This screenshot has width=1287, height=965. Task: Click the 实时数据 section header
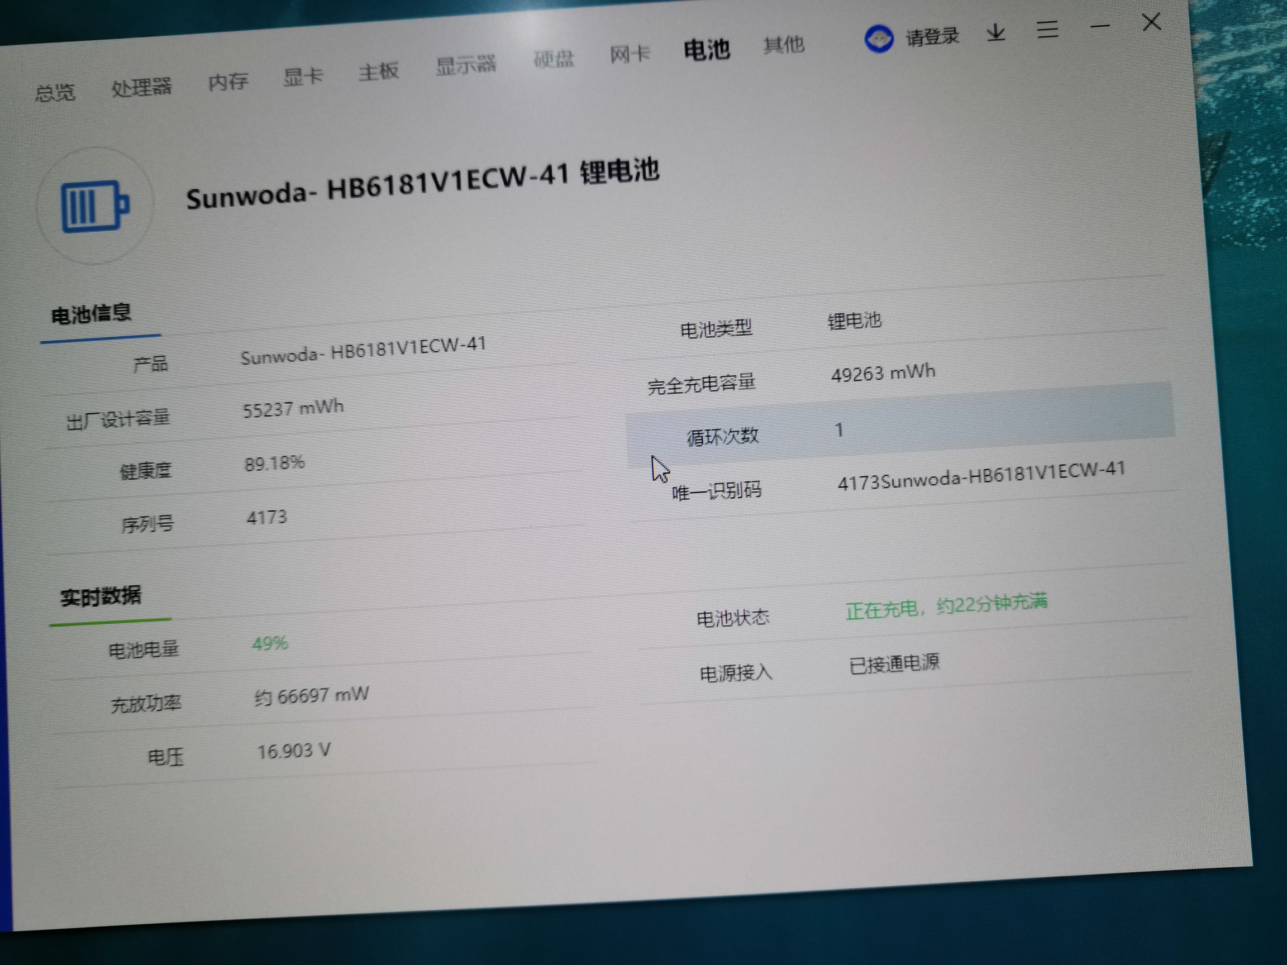pos(101,597)
